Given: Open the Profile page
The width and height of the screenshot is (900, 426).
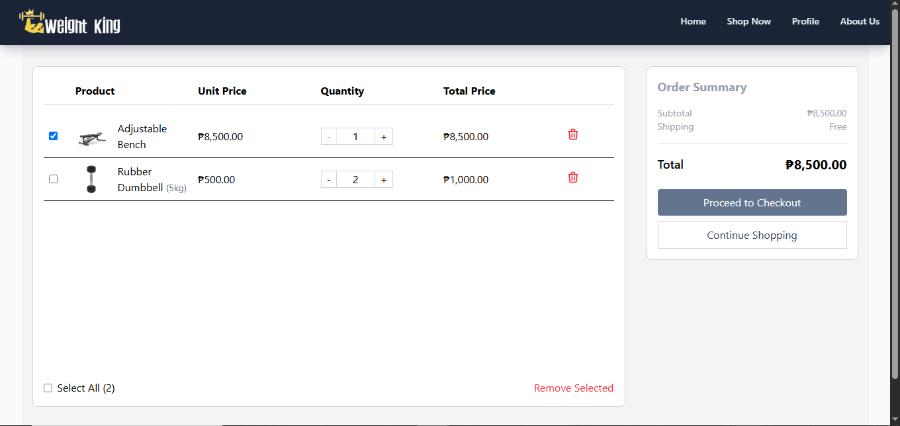Looking at the screenshot, I should tap(805, 21).
